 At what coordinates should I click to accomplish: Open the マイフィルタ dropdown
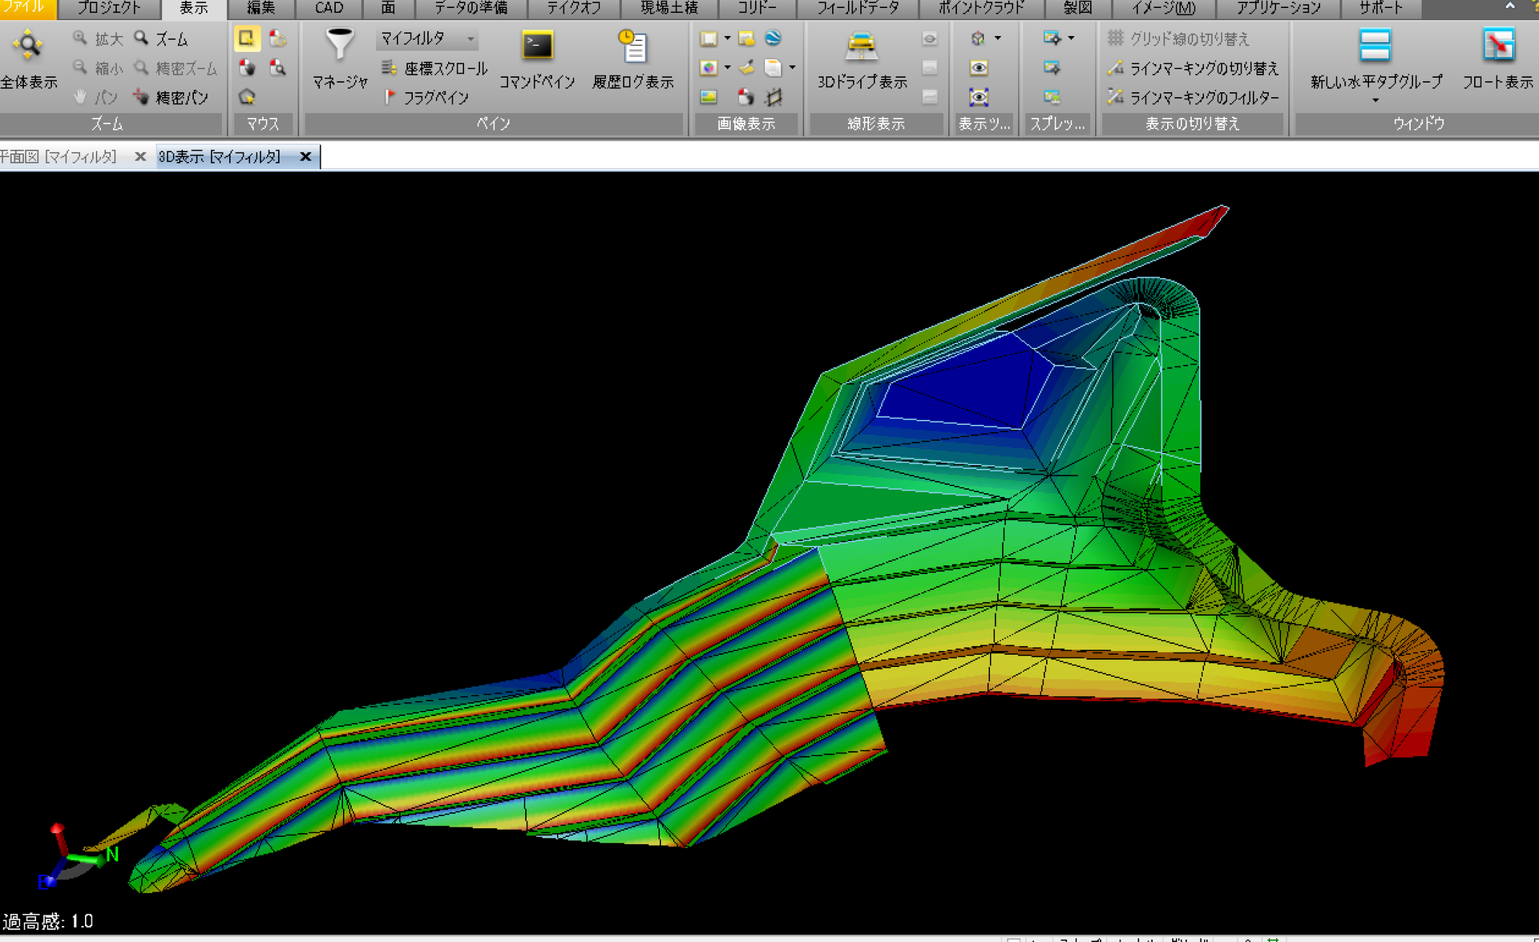[x=428, y=38]
